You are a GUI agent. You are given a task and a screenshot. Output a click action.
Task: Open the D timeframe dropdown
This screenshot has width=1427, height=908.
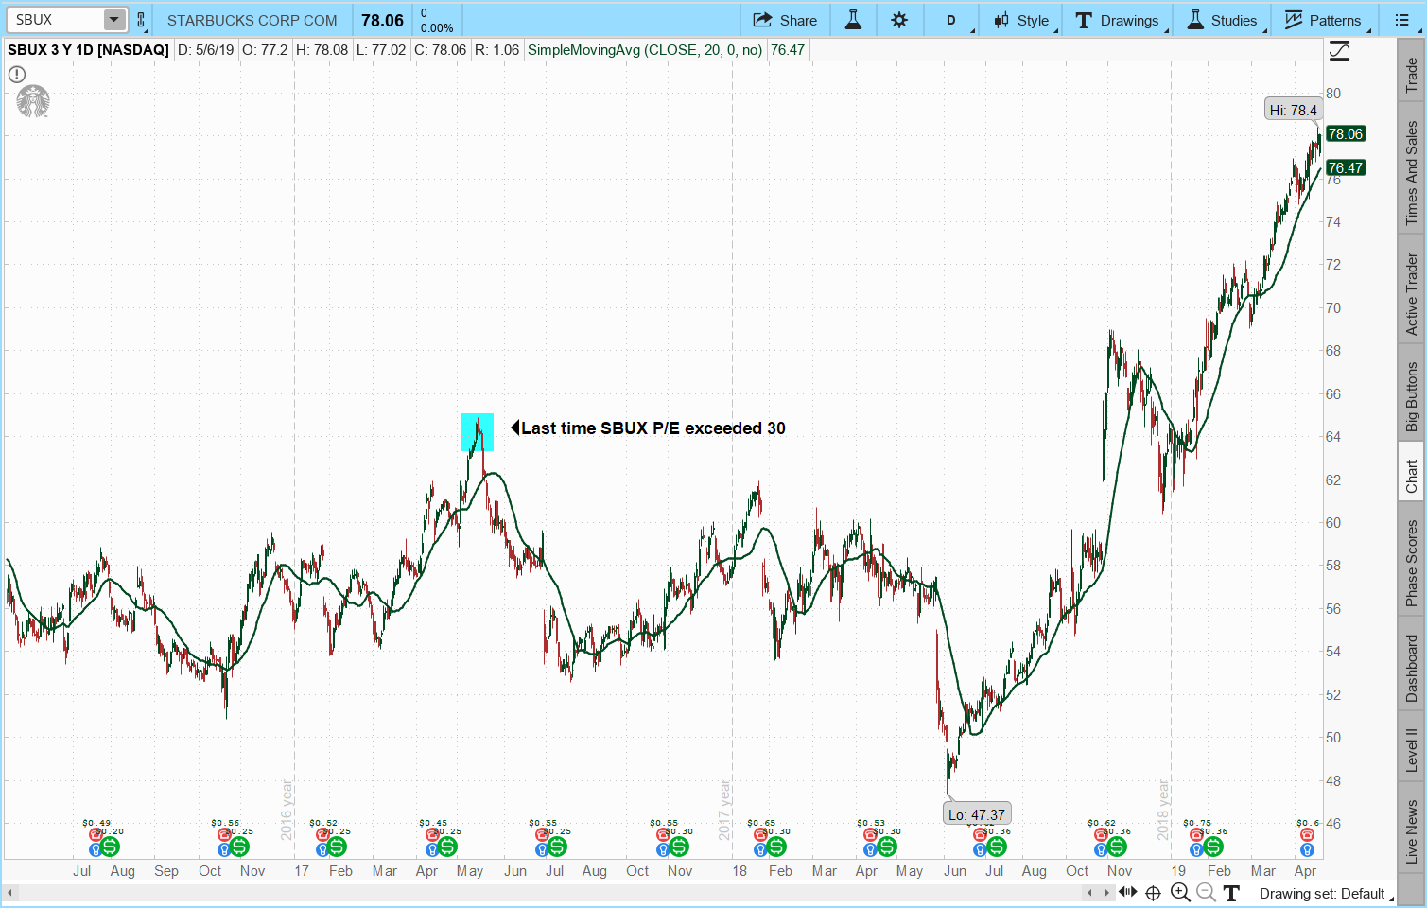pyautogui.click(x=953, y=20)
